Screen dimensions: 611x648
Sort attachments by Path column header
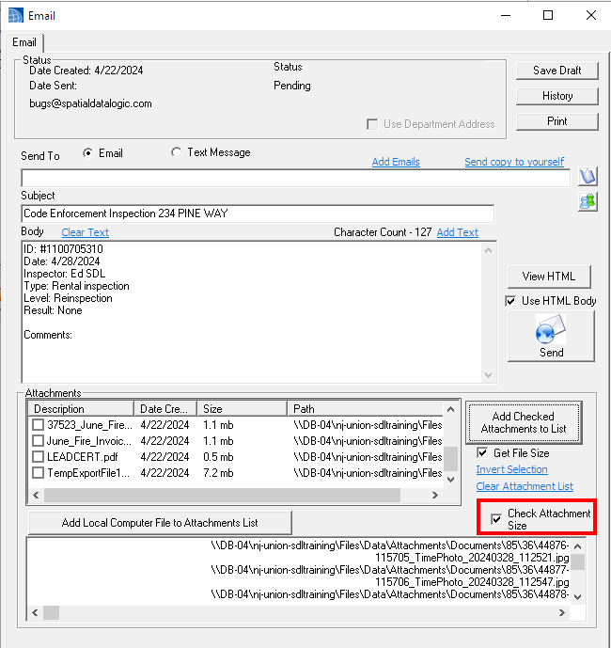coord(366,409)
